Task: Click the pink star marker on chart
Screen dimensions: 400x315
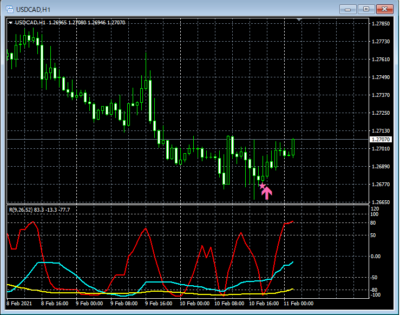Action: [262, 186]
